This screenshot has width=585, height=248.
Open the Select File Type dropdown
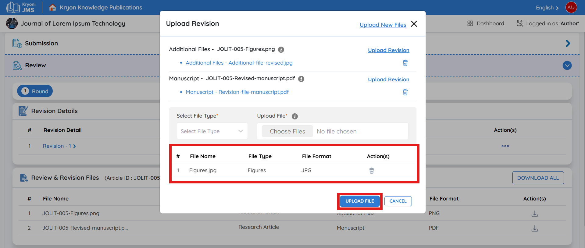[x=212, y=131]
